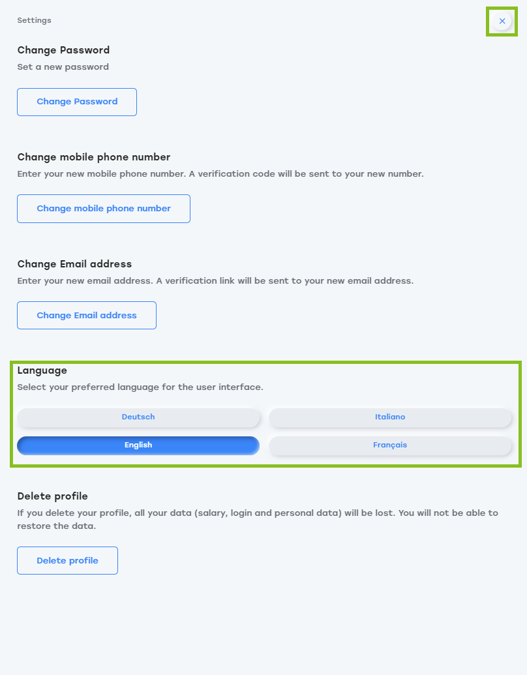Click the Delete profile section heading
This screenshot has width=527, height=675.
point(53,496)
